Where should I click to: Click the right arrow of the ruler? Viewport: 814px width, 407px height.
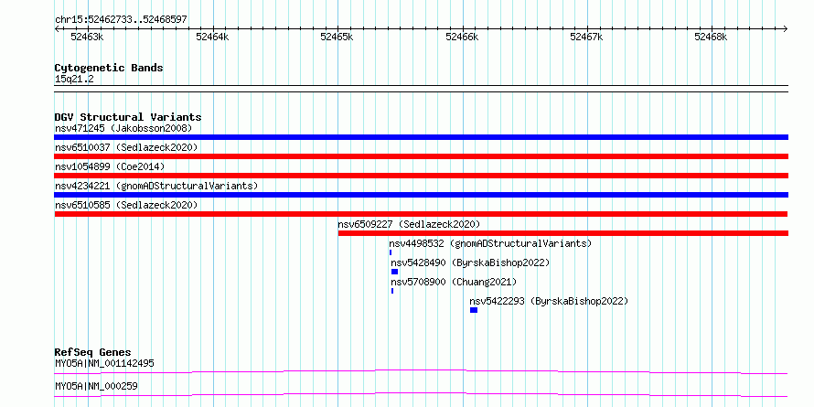point(786,28)
